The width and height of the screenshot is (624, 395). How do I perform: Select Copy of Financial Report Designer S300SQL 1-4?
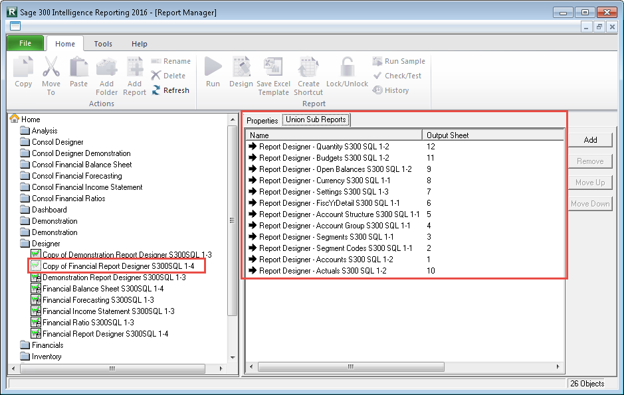click(112, 266)
